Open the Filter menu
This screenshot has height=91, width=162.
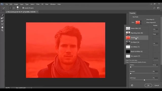(38, 4)
